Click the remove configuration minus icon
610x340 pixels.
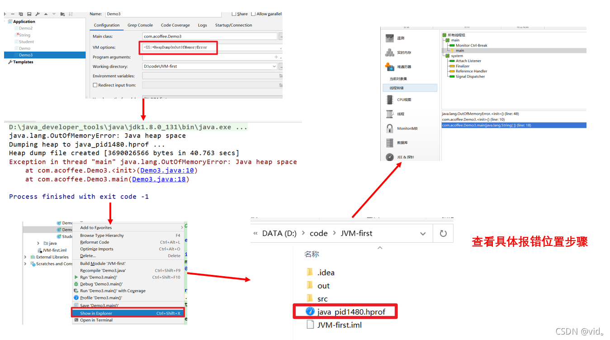point(14,14)
